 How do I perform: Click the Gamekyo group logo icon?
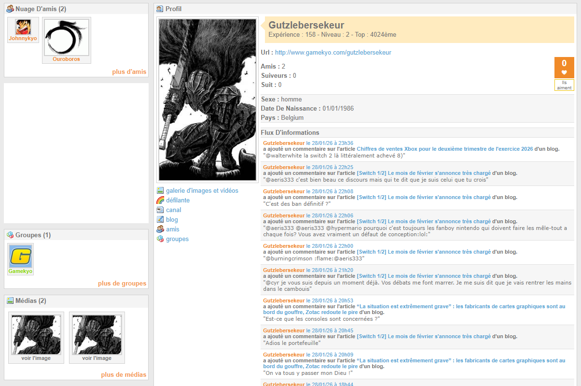pos(21,256)
